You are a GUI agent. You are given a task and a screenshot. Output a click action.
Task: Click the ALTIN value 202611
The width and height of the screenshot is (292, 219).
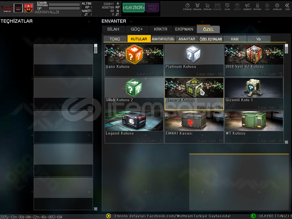pos(109,4)
